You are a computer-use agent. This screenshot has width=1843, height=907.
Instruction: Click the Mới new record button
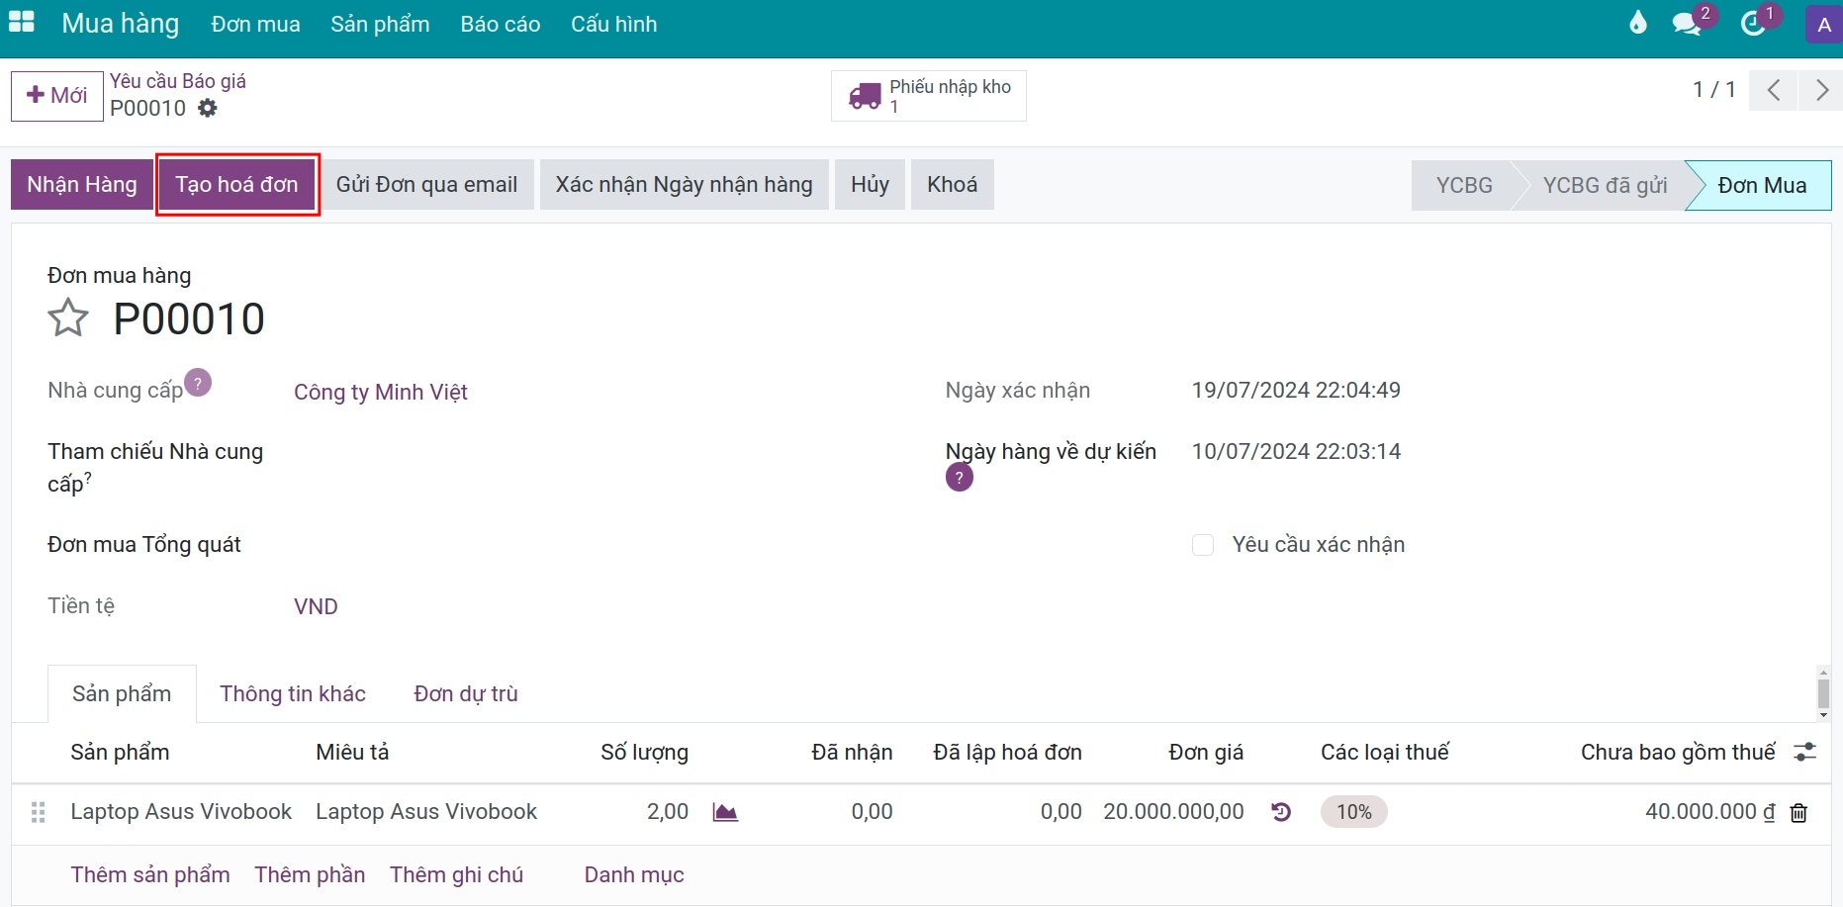[x=57, y=96]
